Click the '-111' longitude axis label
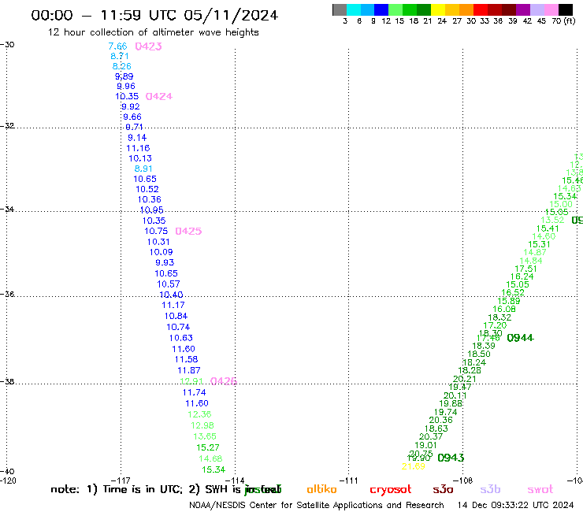This screenshot has width=583, height=512. pyautogui.click(x=349, y=480)
